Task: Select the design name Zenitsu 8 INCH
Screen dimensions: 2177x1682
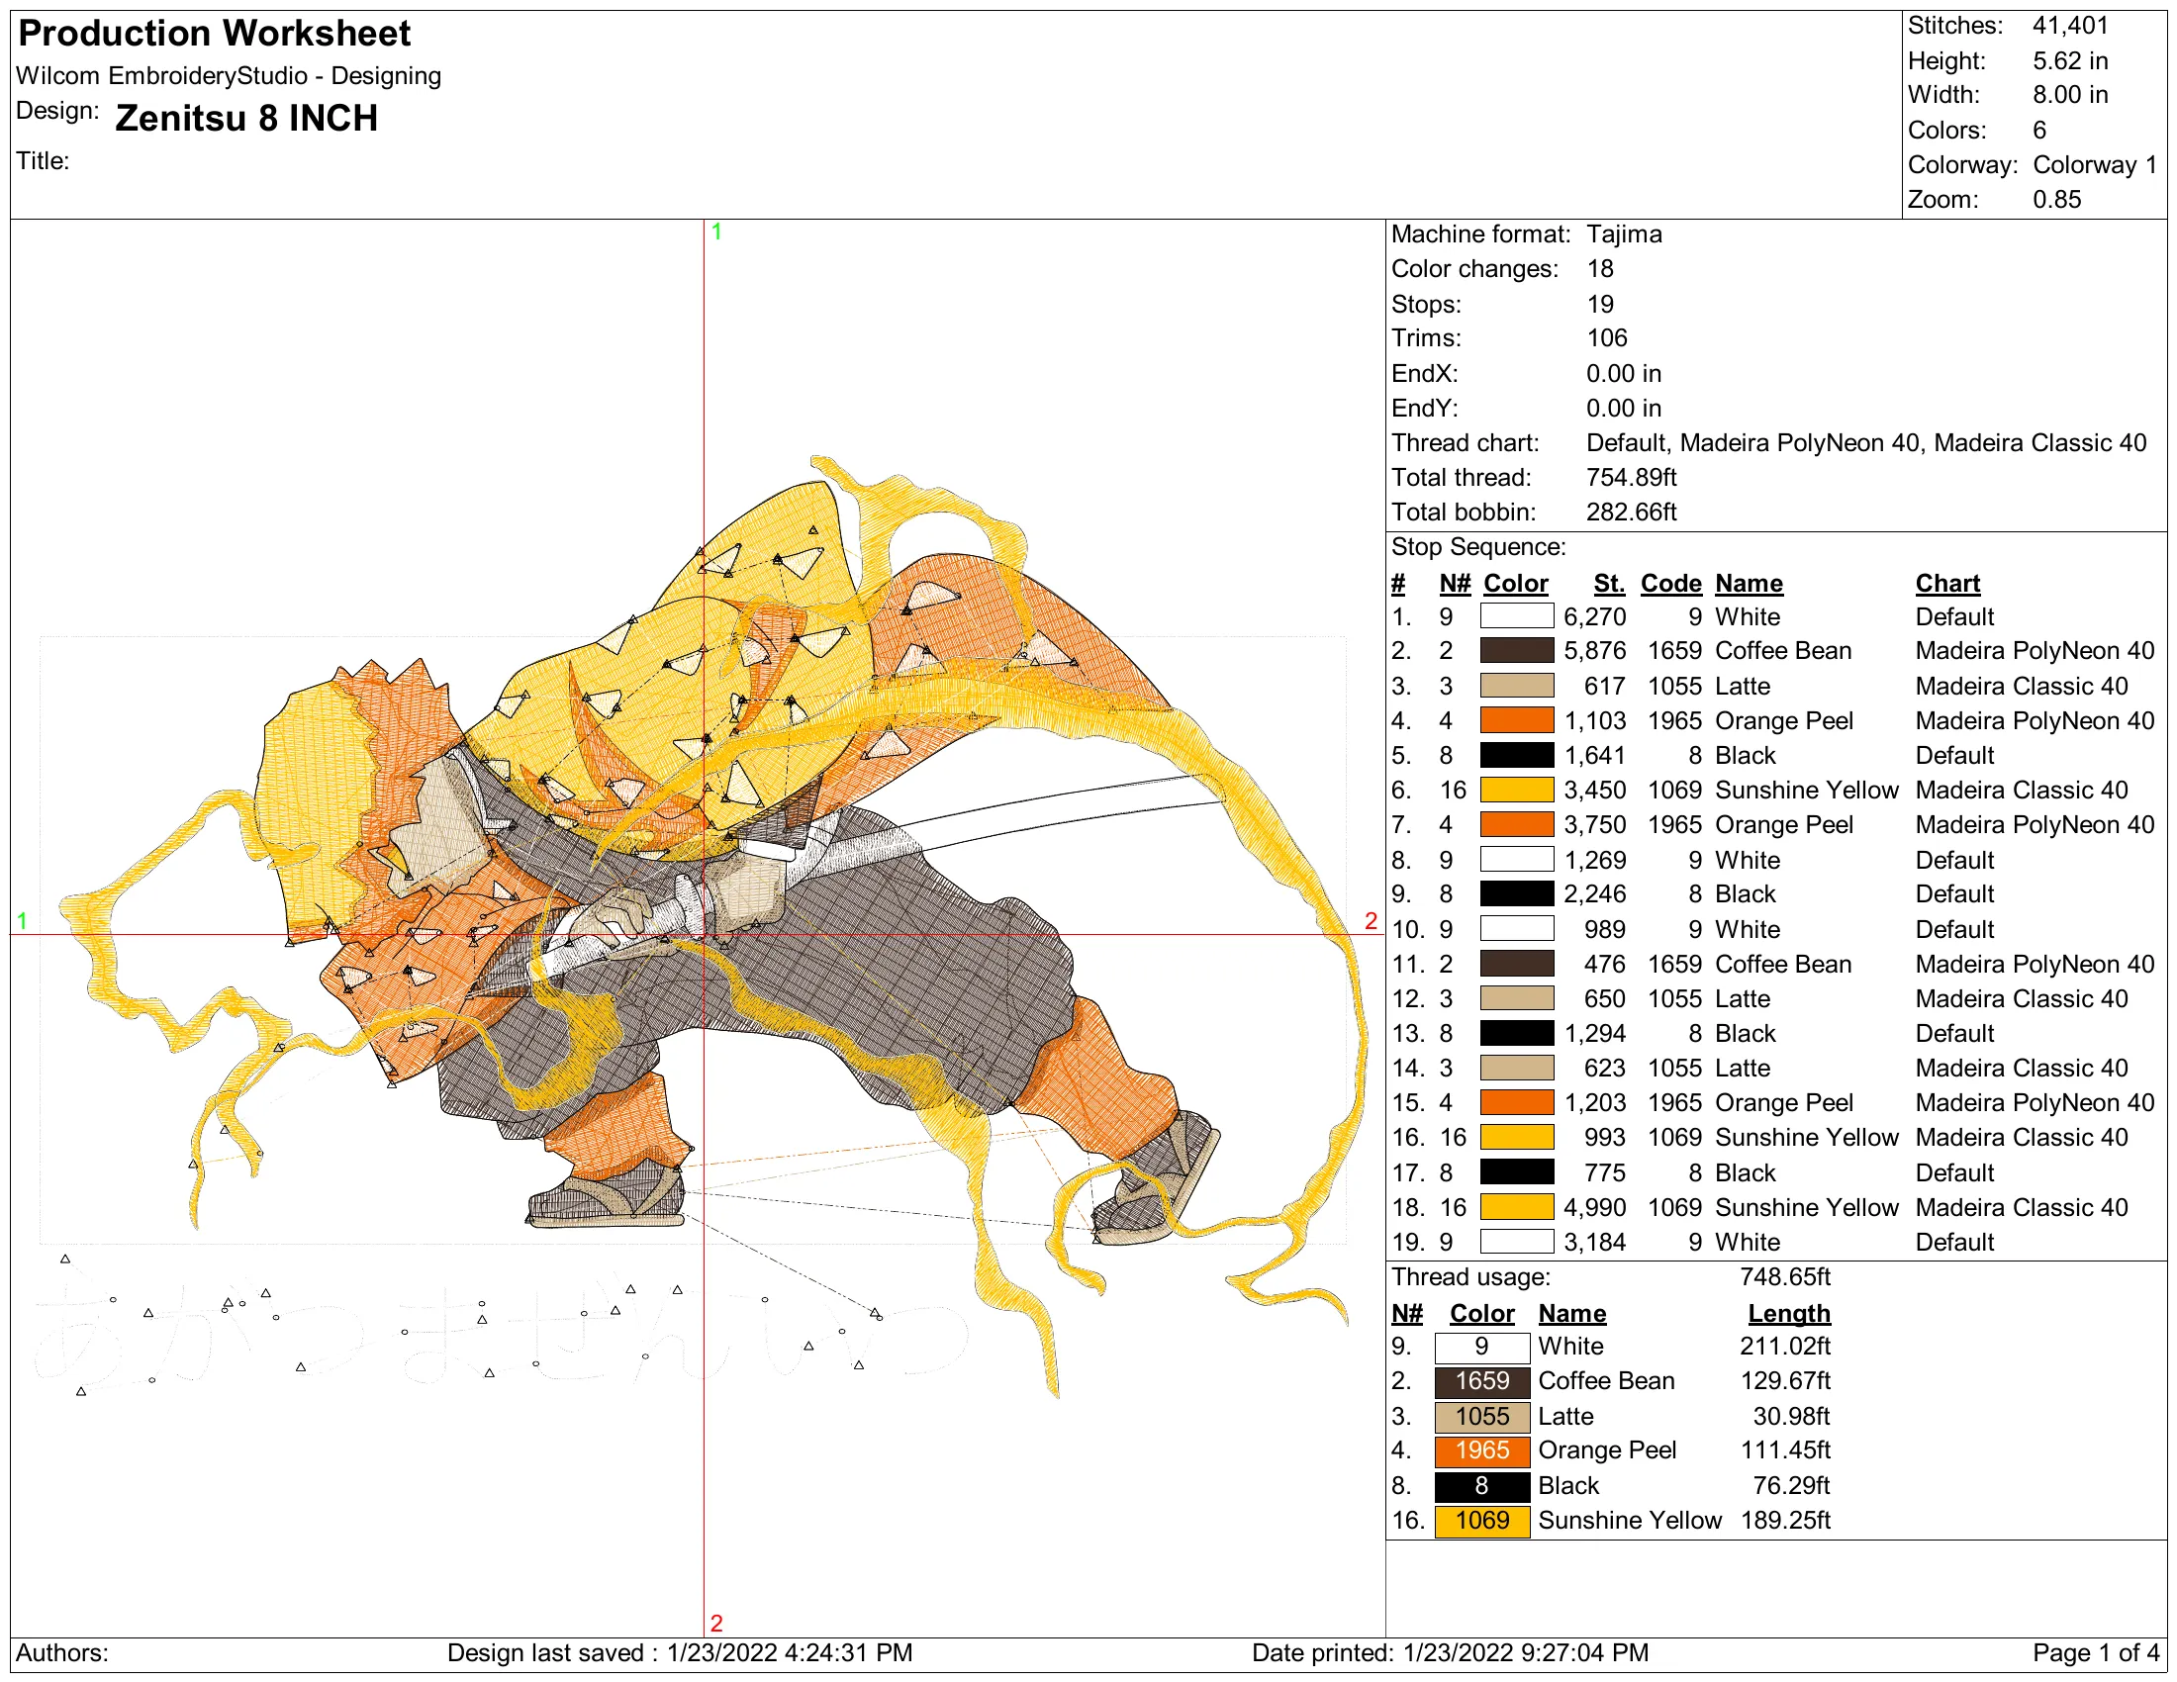Action: coord(246,118)
